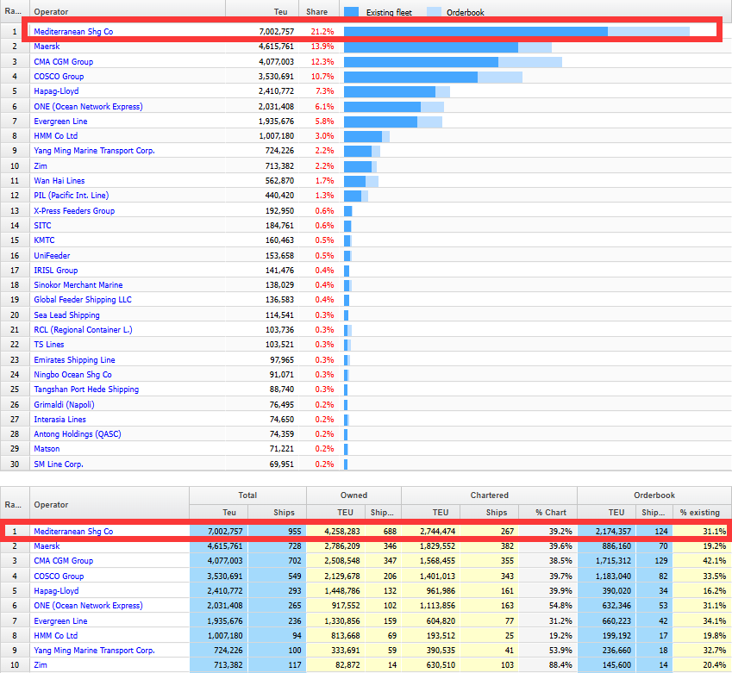Viewport: 732px width, 673px height.
Task: Open the X-Press Feeders Group link
Action: [x=73, y=211]
